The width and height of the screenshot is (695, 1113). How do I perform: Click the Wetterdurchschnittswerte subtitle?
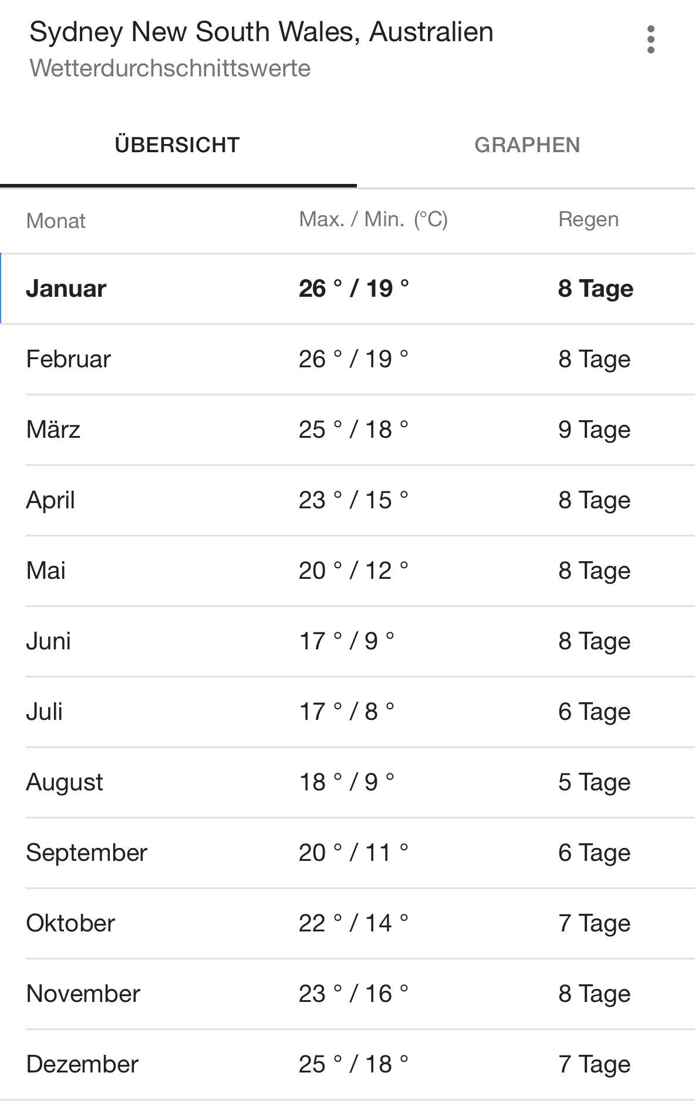[x=170, y=68]
